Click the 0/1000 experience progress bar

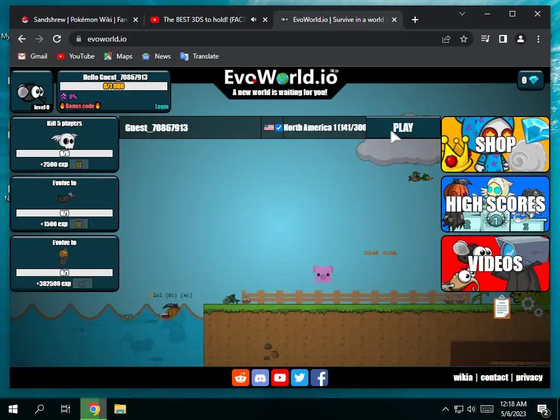pos(114,86)
